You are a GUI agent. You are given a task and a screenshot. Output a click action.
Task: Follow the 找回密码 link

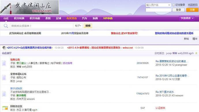tap(193, 5)
